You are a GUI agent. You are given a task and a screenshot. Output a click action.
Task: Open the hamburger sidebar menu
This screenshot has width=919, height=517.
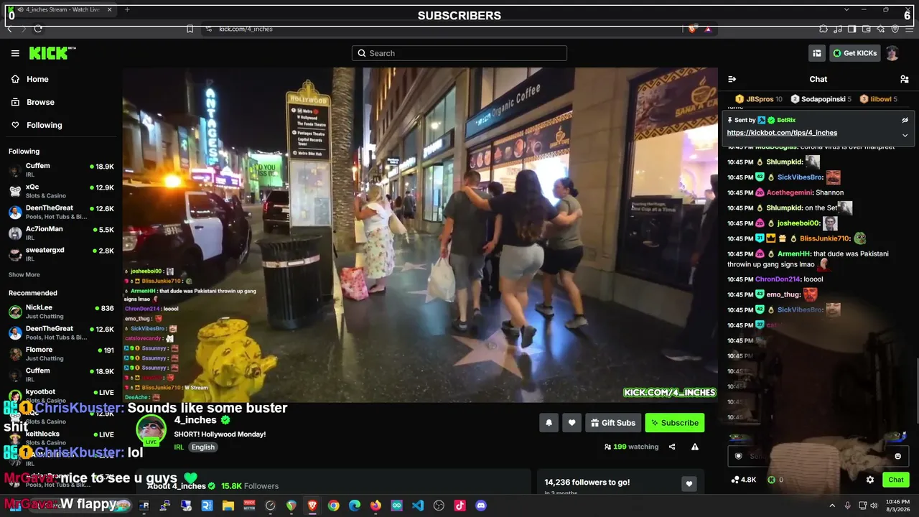[15, 53]
